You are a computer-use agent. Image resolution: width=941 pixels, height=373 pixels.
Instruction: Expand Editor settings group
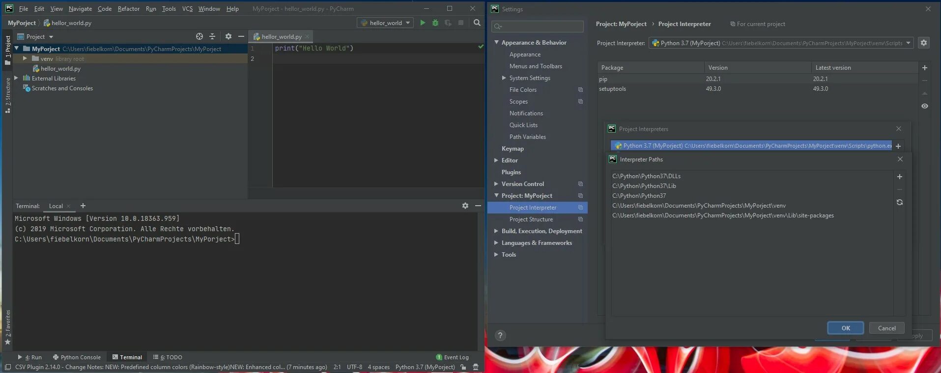point(496,160)
